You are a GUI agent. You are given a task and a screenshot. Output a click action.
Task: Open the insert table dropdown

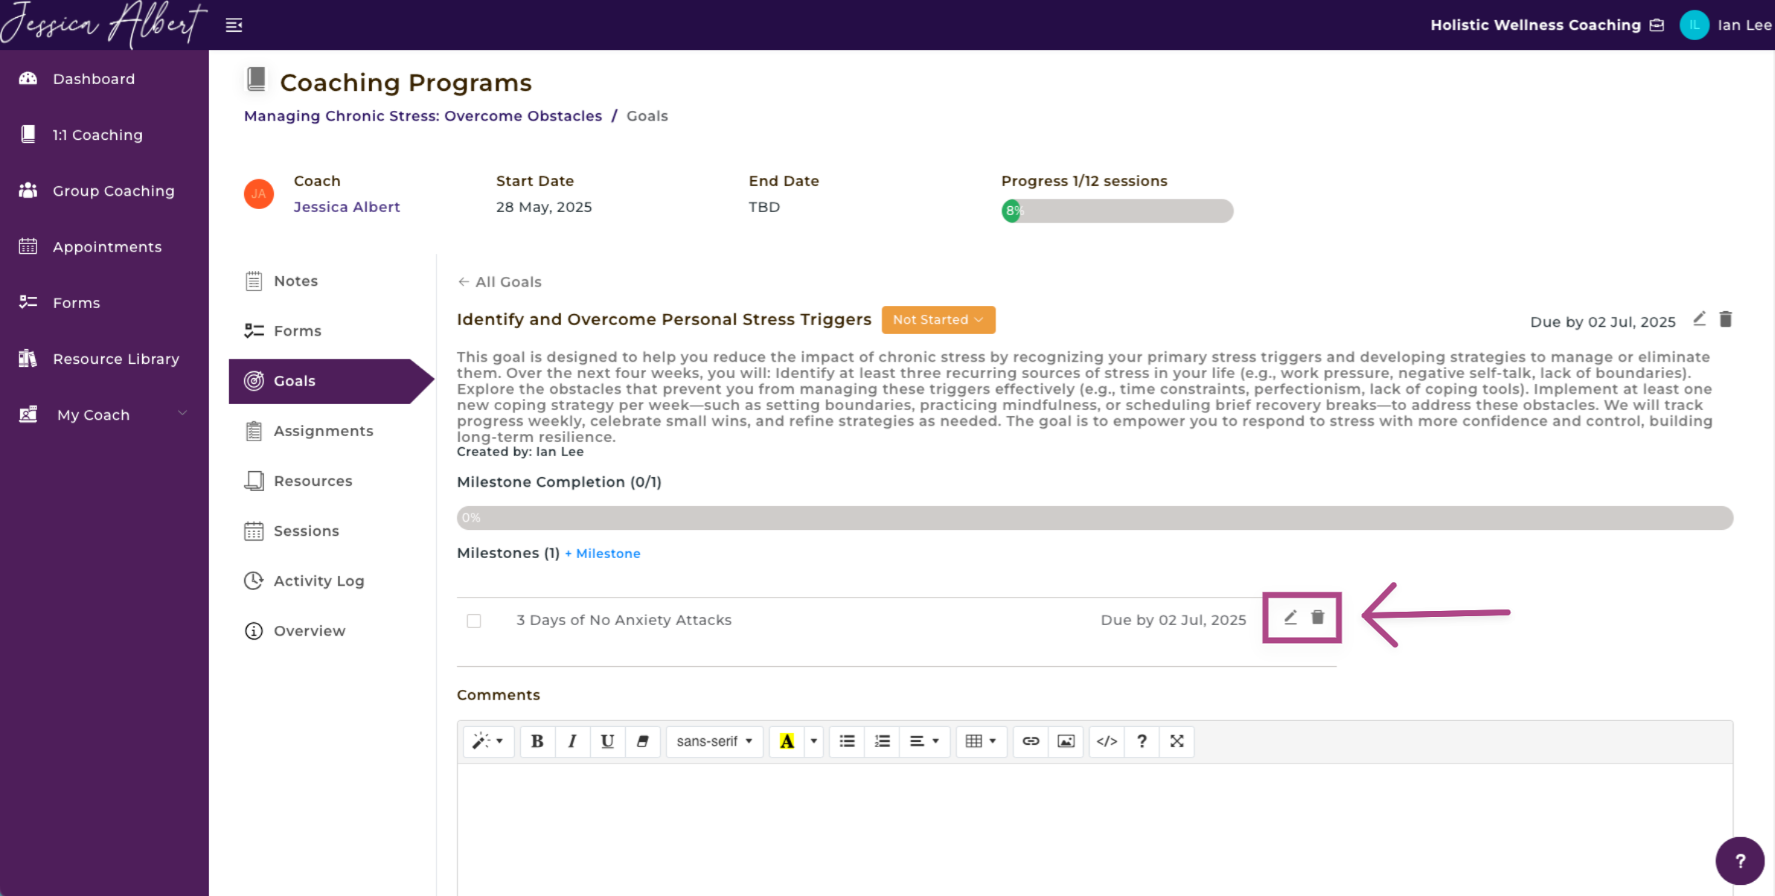(981, 741)
